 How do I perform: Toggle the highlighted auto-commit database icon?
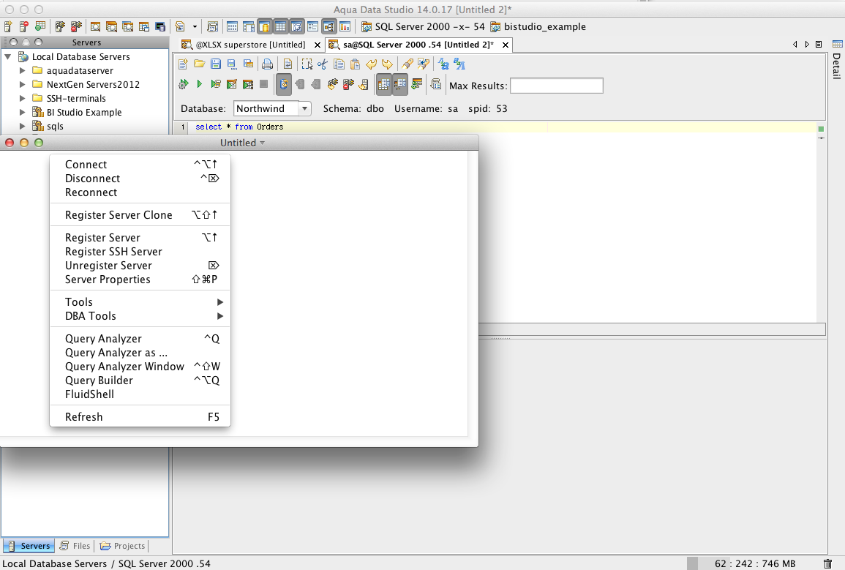(283, 84)
